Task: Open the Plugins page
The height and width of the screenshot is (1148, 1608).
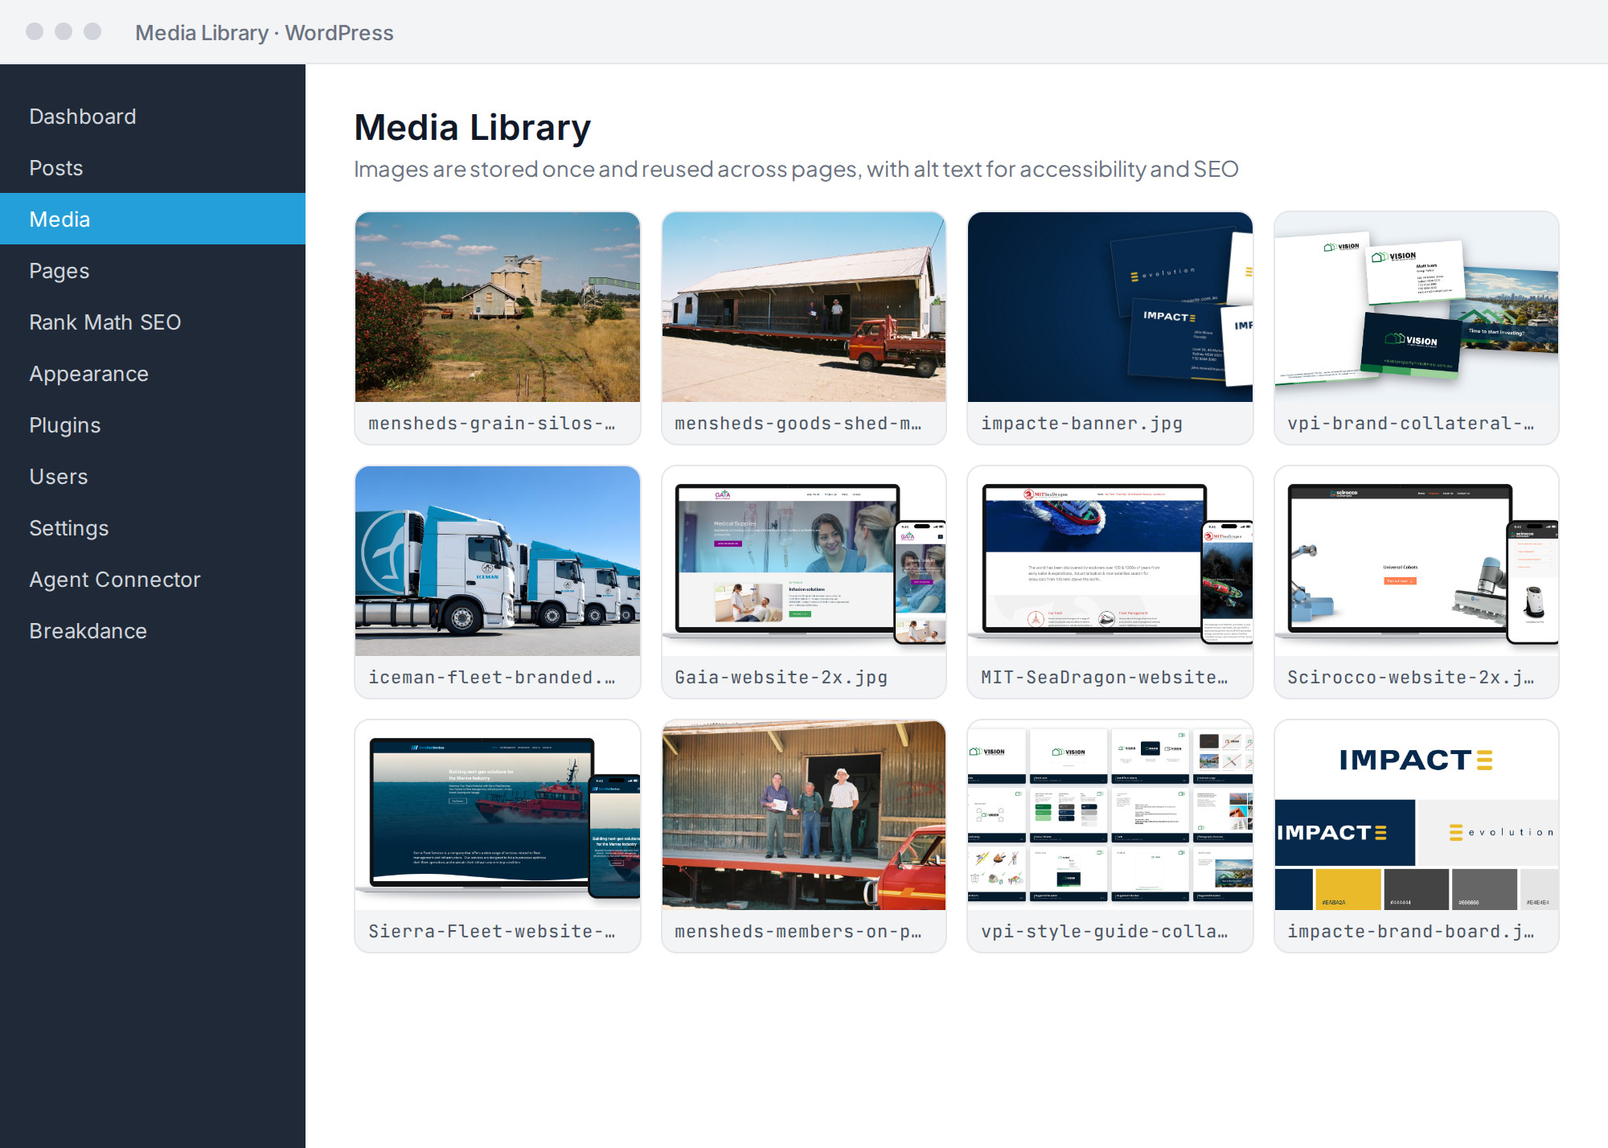Action: [x=153, y=425]
